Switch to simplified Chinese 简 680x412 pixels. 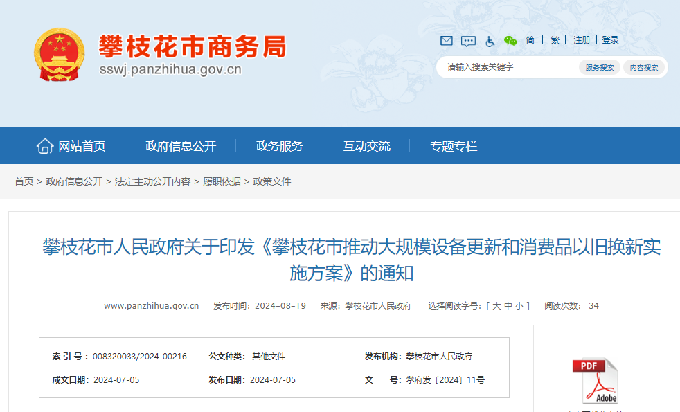530,40
